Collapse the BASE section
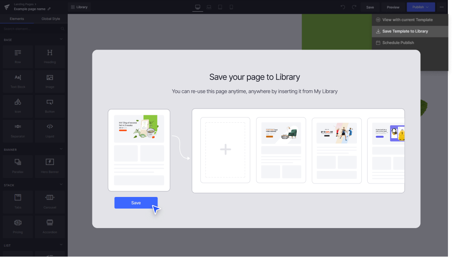Viewport: 454px width, 257px height. coord(61,39)
